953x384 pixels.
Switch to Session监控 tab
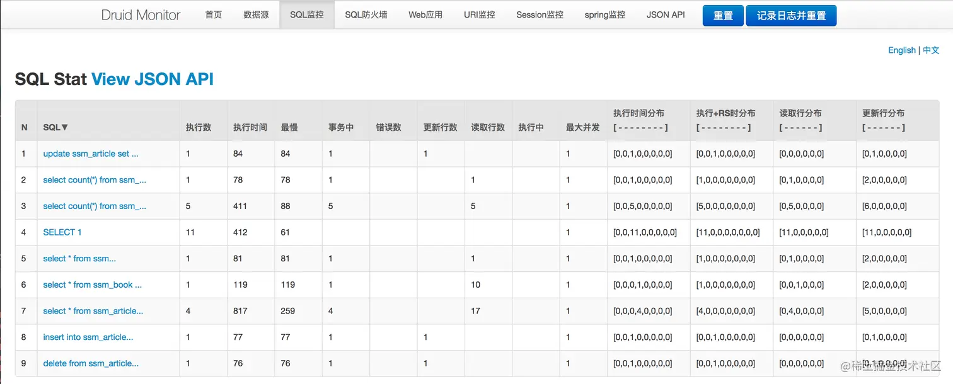[540, 14]
